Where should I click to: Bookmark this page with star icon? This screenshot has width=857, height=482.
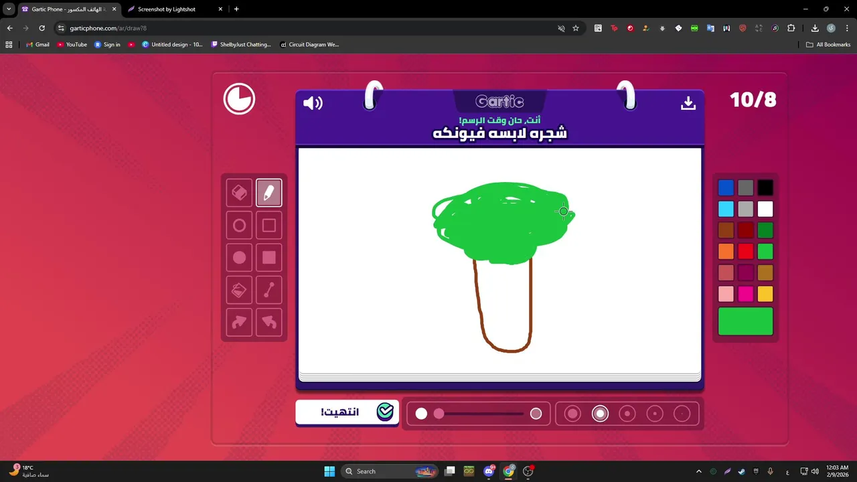coord(575,28)
